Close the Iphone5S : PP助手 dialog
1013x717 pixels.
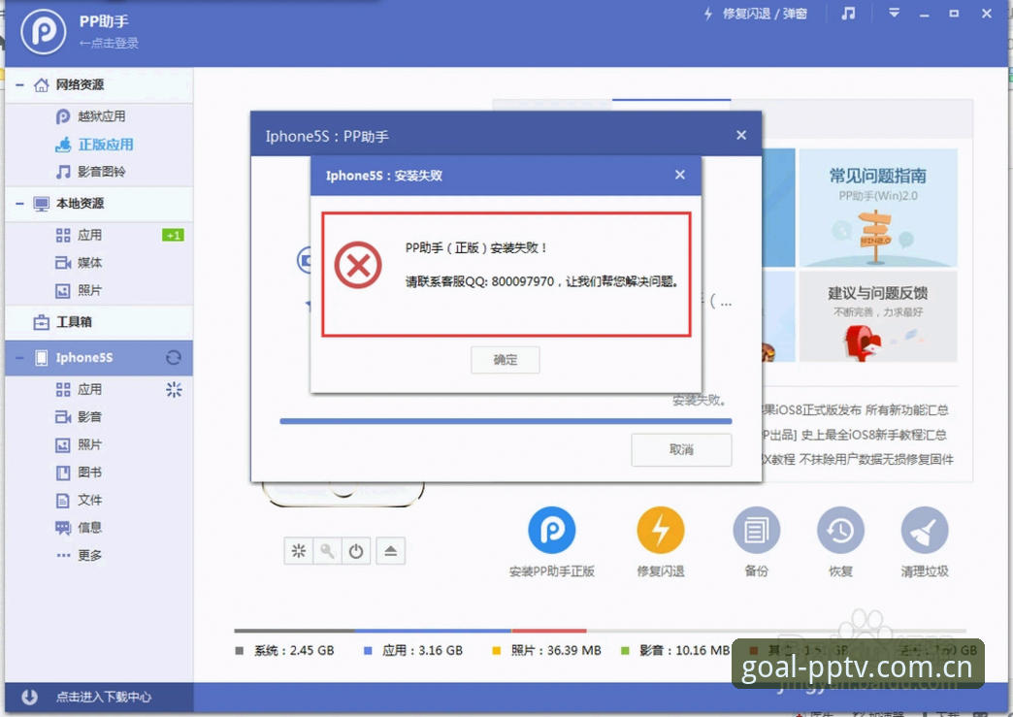pos(741,135)
